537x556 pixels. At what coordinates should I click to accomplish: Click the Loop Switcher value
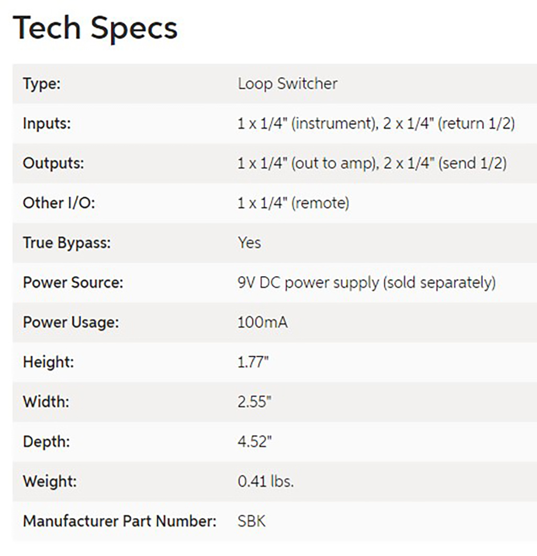(287, 84)
